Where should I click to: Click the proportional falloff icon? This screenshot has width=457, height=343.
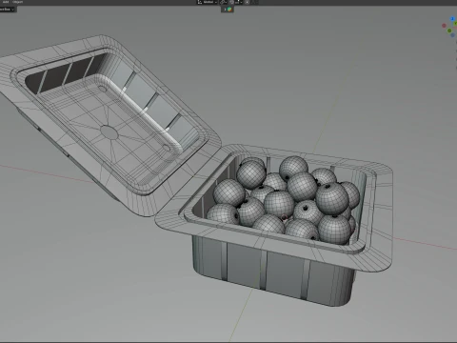pyautogui.click(x=255, y=2)
